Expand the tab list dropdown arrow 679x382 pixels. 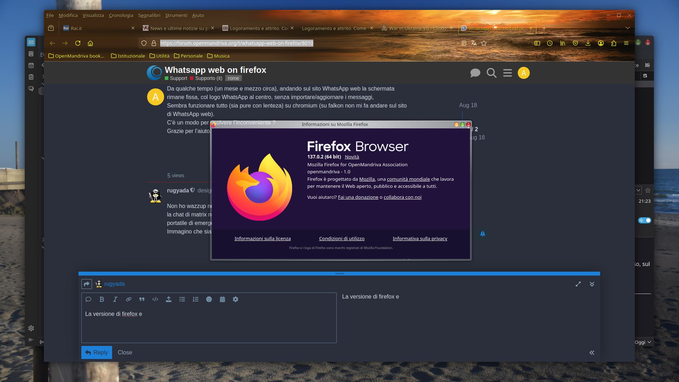point(627,28)
